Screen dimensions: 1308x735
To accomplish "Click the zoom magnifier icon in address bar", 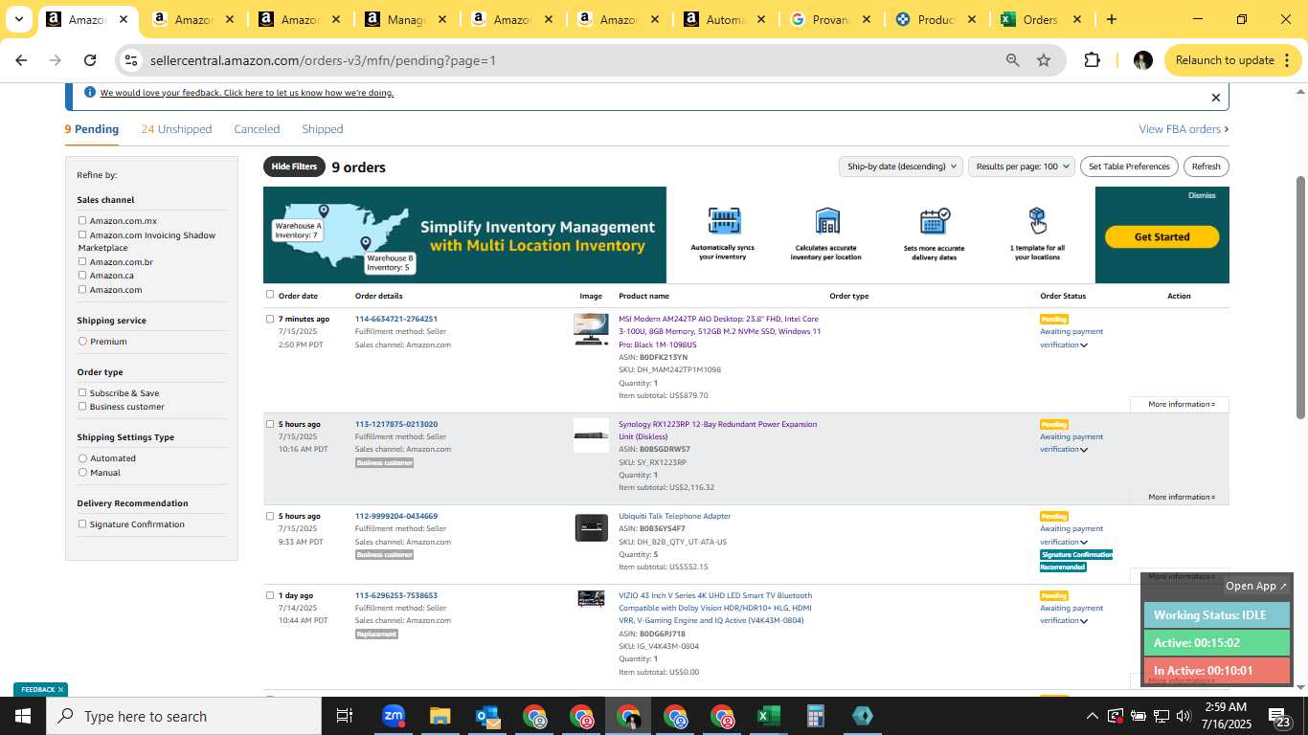I will pyautogui.click(x=1012, y=60).
